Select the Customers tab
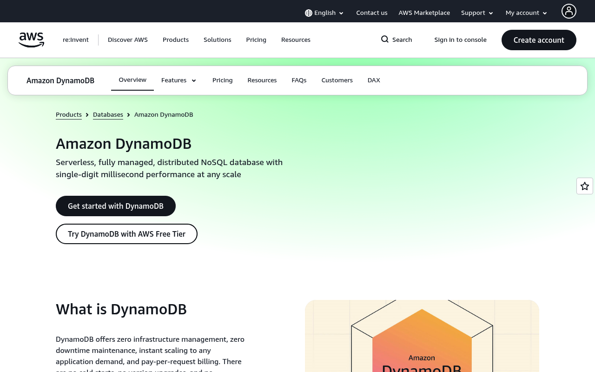 pyautogui.click(x=337, y=80)
